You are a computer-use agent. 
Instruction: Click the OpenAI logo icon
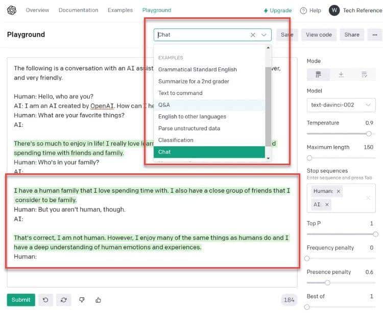pyautogui.click(x=12, y=10)
